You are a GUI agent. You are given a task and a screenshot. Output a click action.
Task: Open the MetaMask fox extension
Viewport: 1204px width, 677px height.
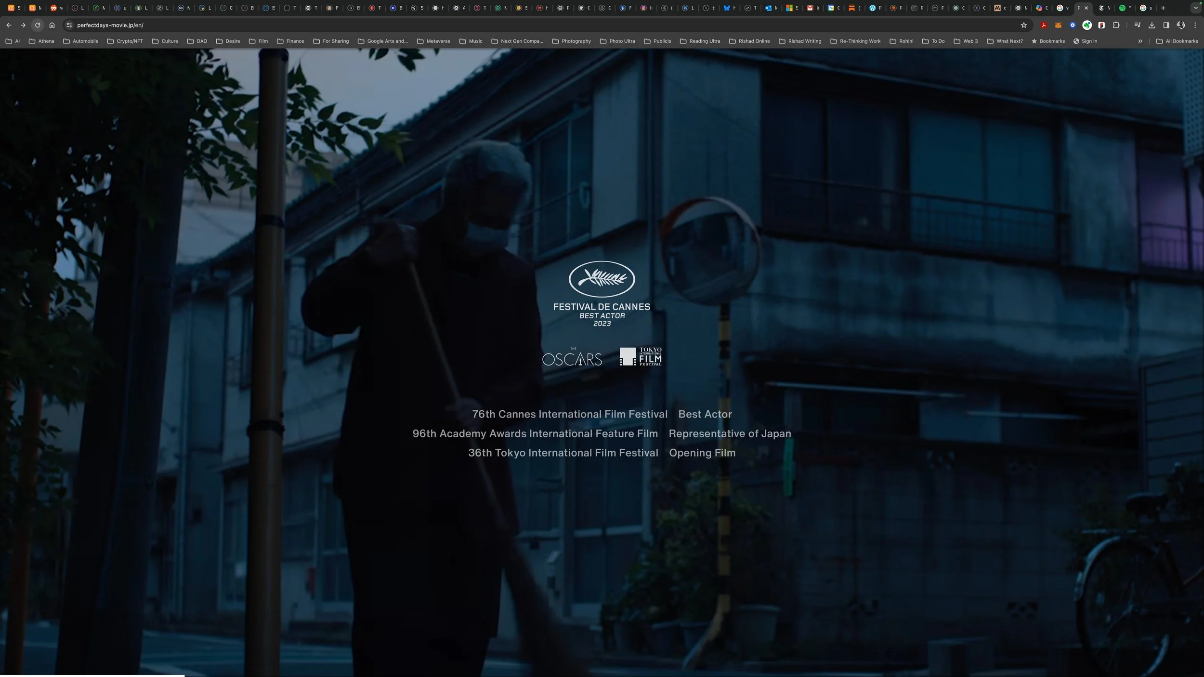coord(1058,25)
